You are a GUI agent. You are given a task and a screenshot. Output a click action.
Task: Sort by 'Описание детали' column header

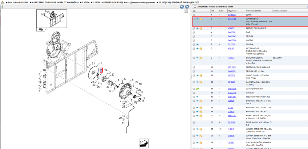coord(259,10)
